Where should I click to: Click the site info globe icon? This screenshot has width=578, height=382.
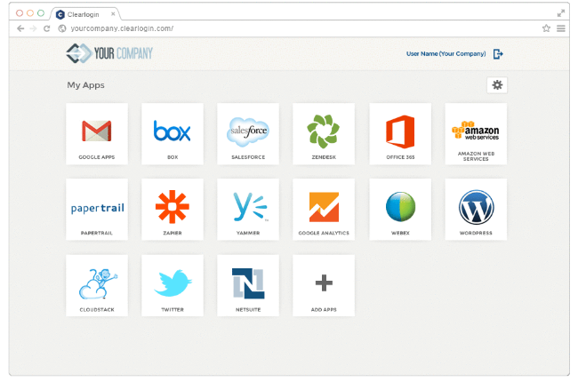(x=62, y=28)
